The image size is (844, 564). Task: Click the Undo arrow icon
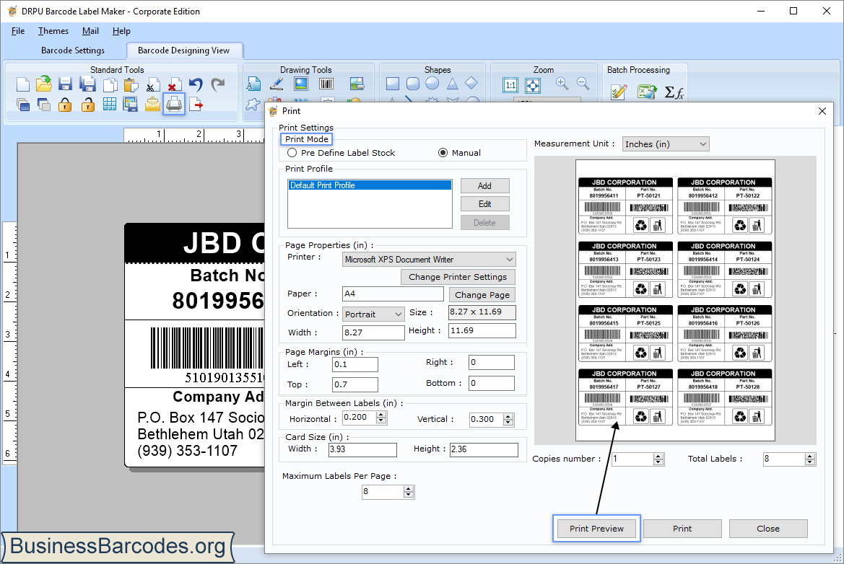click(x=194, y=83)
